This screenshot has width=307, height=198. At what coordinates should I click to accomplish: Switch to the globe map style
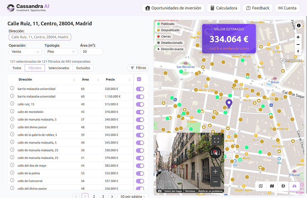283,186
